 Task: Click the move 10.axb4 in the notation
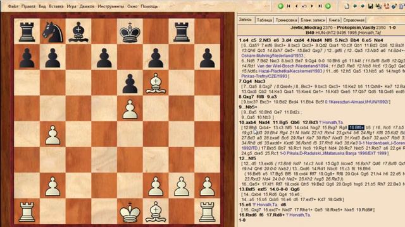(x=247, y=122)
